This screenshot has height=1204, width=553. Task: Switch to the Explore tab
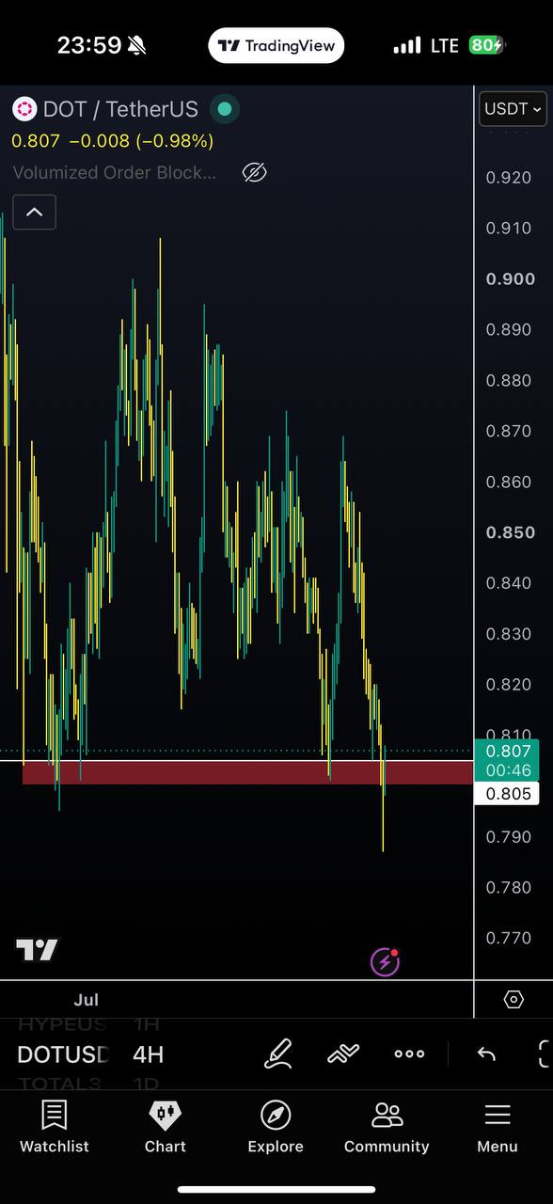pos(276,1126)
